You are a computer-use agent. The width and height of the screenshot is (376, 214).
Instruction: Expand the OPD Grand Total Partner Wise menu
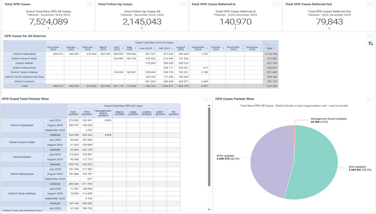tap(206, 99)
